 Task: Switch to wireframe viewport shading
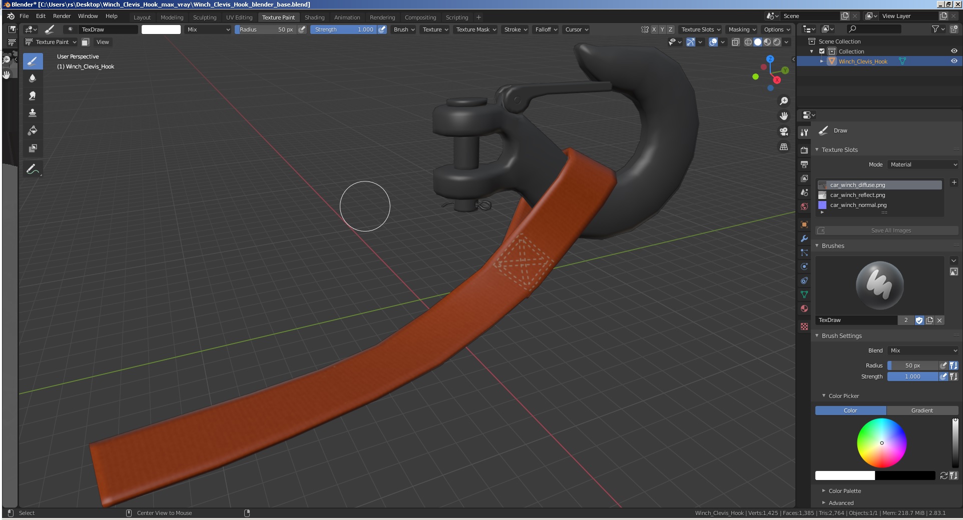(x=748, y=42)
